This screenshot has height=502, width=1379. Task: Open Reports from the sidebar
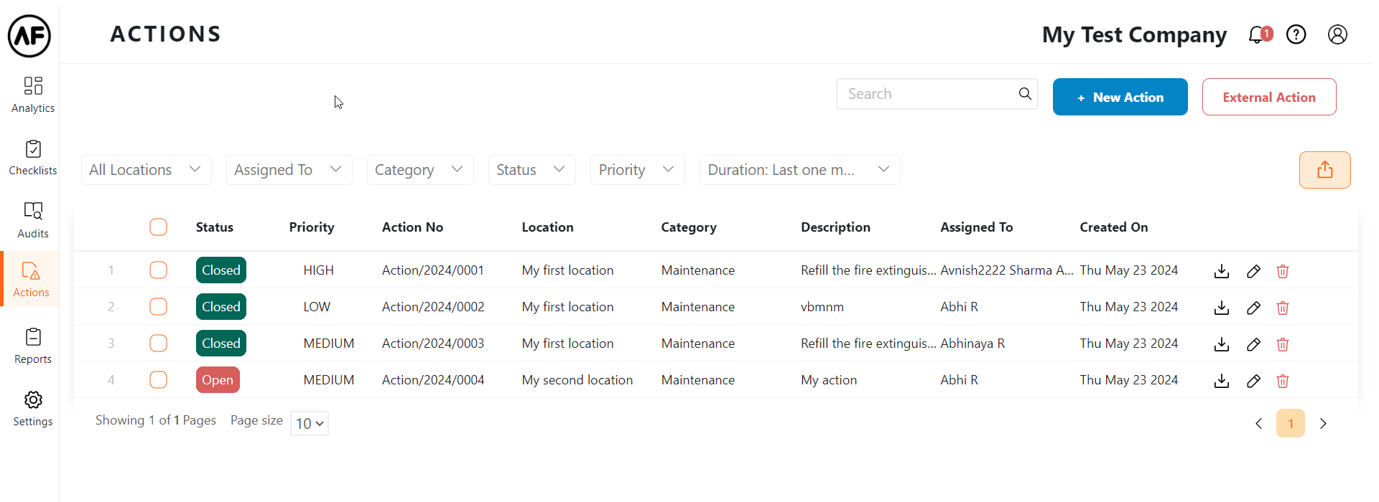(x=33, y=346)
